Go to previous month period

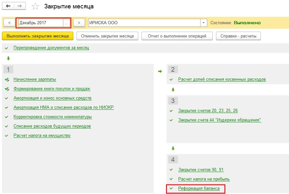pyautogui.click(x=9, y=23)
